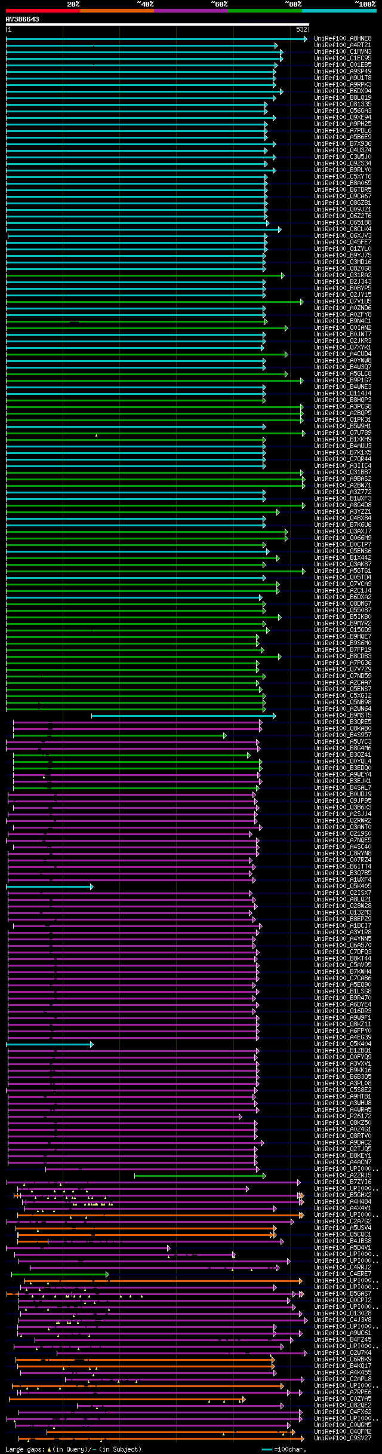Image resolution: width=382 pixels, height=1454 pixels.
Task: Select the UniRef100_C8RYN8 label
Action: coord(343,854)
